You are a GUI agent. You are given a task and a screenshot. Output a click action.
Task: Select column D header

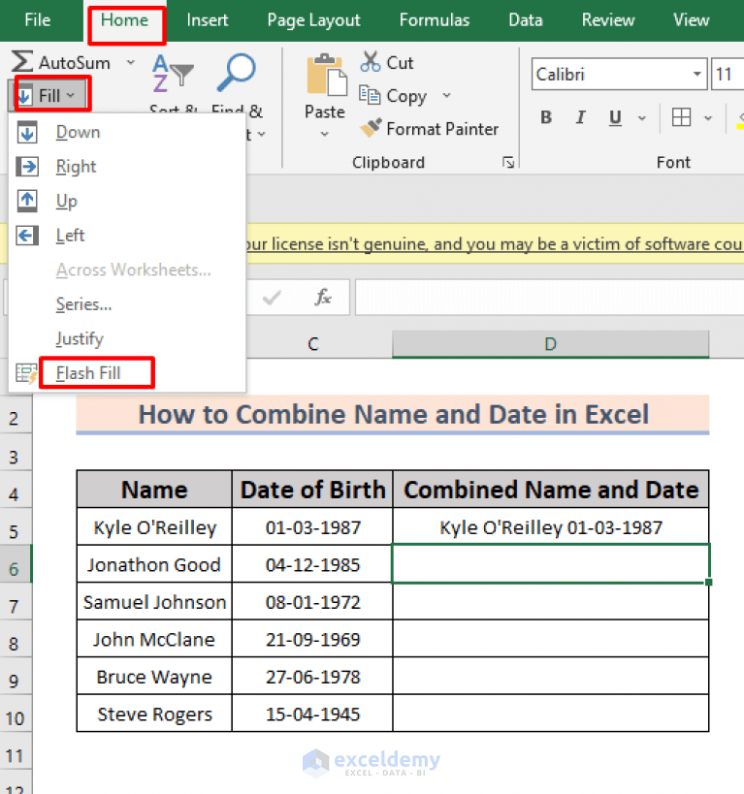[550, 344]
